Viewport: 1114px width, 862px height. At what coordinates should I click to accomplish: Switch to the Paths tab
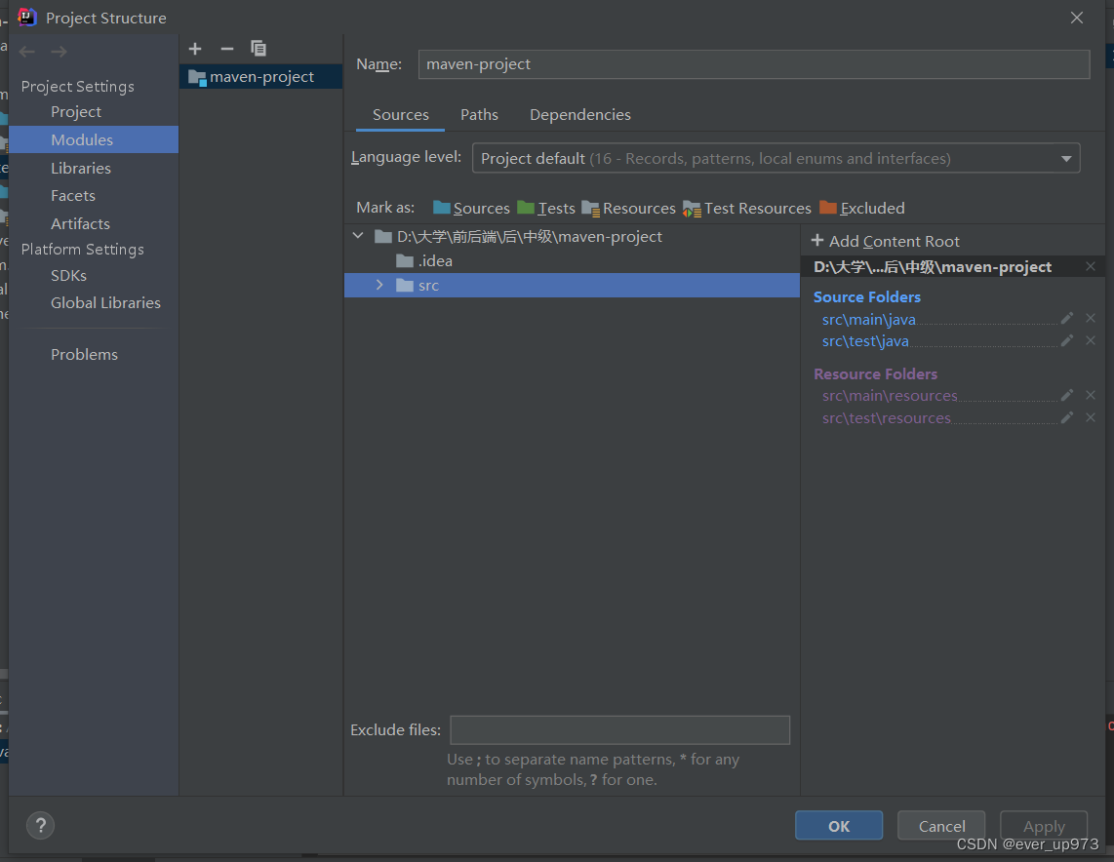(x=479, y=115)
